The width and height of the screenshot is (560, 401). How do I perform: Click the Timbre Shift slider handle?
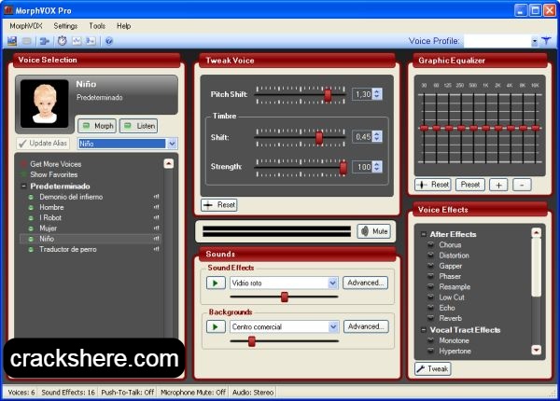click(319, 138)
